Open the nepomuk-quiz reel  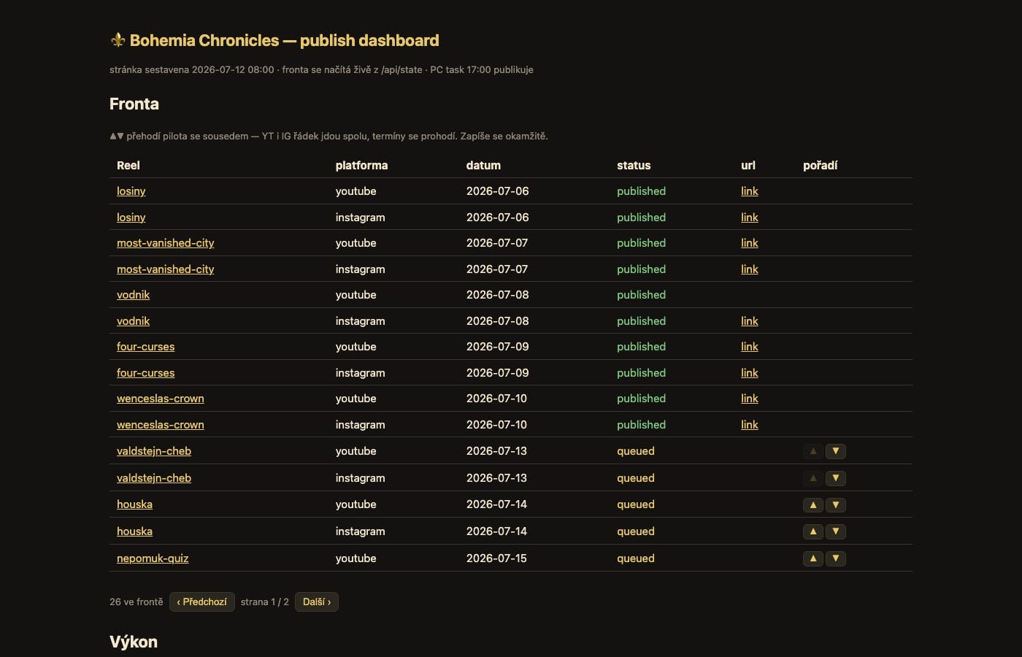point(153,558)
